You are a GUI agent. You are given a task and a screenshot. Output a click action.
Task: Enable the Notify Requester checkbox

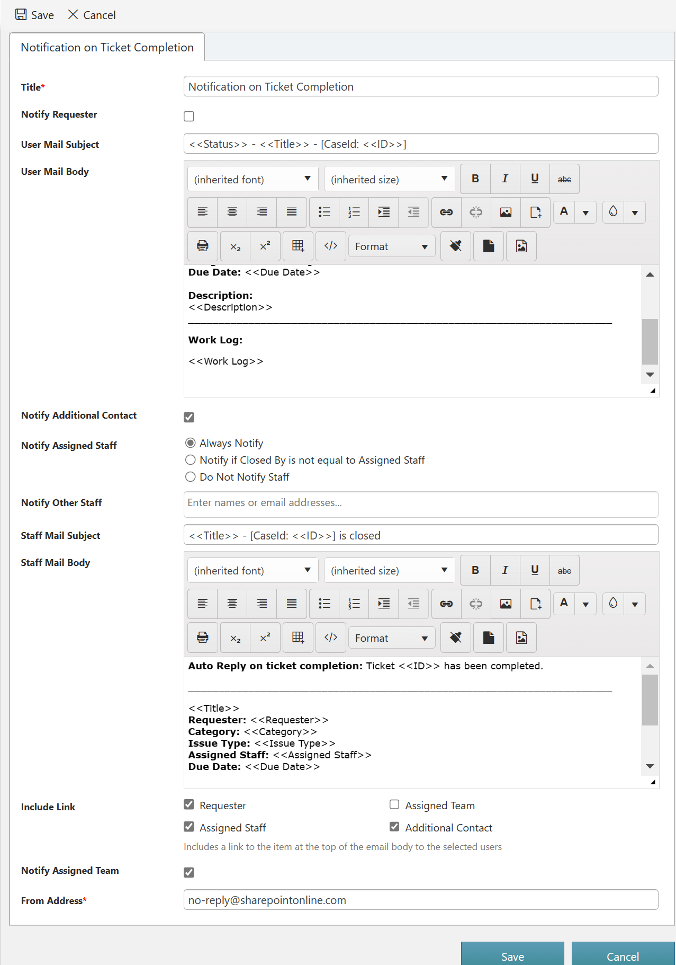click(x=189, y=116)
